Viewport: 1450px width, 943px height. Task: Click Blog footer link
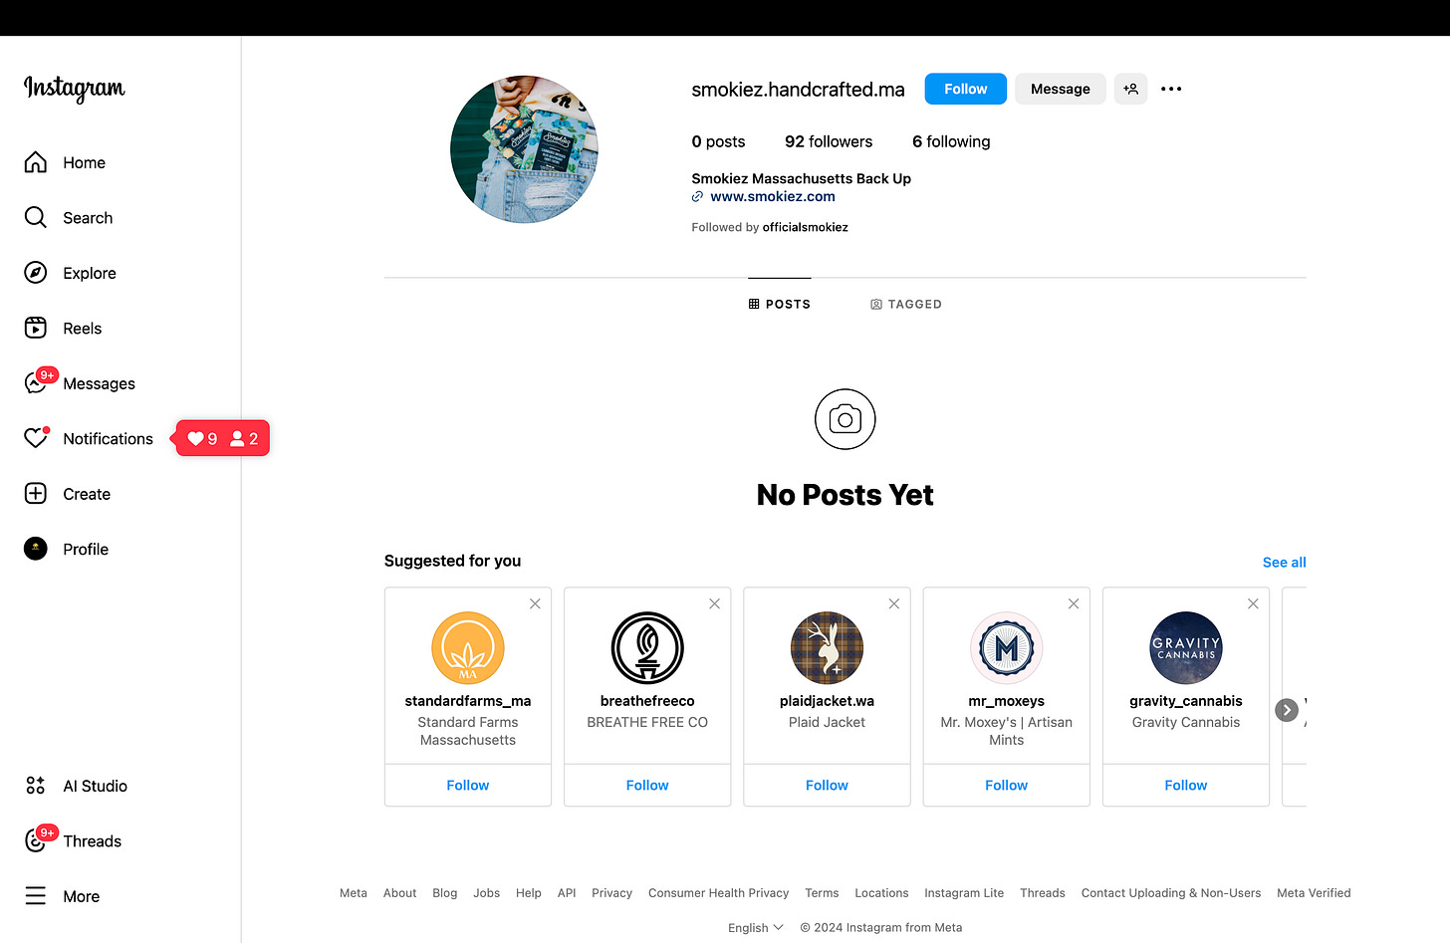(445, 893)
